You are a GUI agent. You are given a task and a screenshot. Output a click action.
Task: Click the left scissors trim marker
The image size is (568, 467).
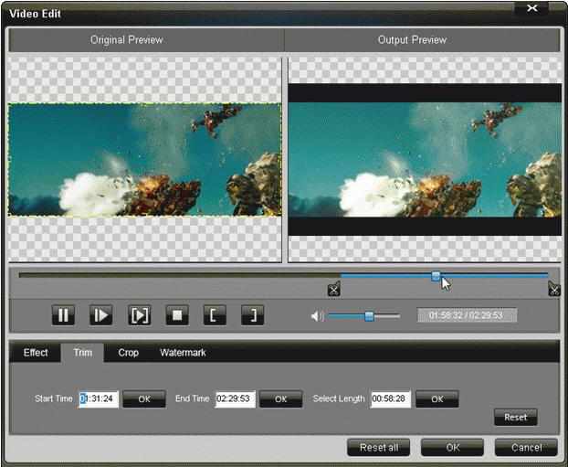pyautogui.click(x=333, y=290)
